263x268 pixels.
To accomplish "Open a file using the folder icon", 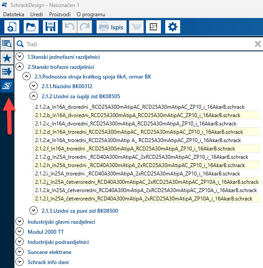I will (31, 27).
